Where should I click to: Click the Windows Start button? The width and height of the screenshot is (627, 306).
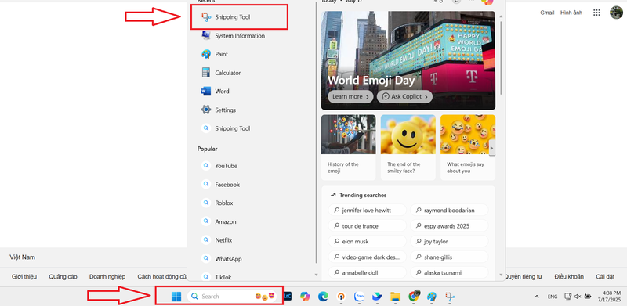click(x=176, y=297)
